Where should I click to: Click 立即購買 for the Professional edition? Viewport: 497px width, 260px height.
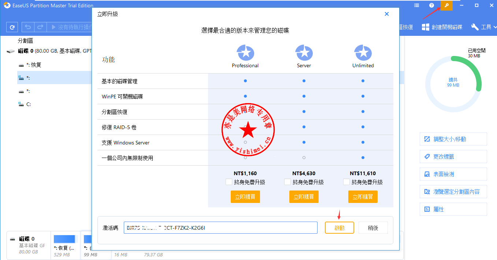point(245,197)
